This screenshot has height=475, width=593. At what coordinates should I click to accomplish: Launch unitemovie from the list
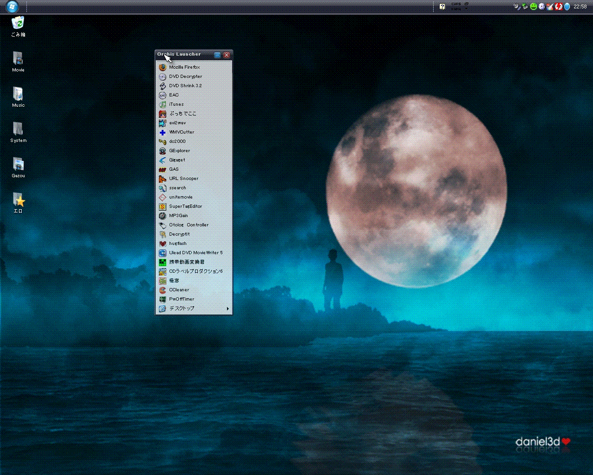point(194,197)
